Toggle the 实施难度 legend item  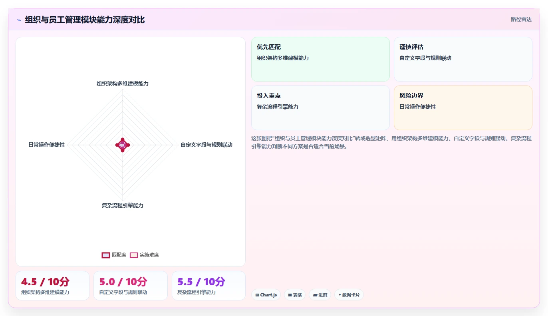[x=145, y=255]
